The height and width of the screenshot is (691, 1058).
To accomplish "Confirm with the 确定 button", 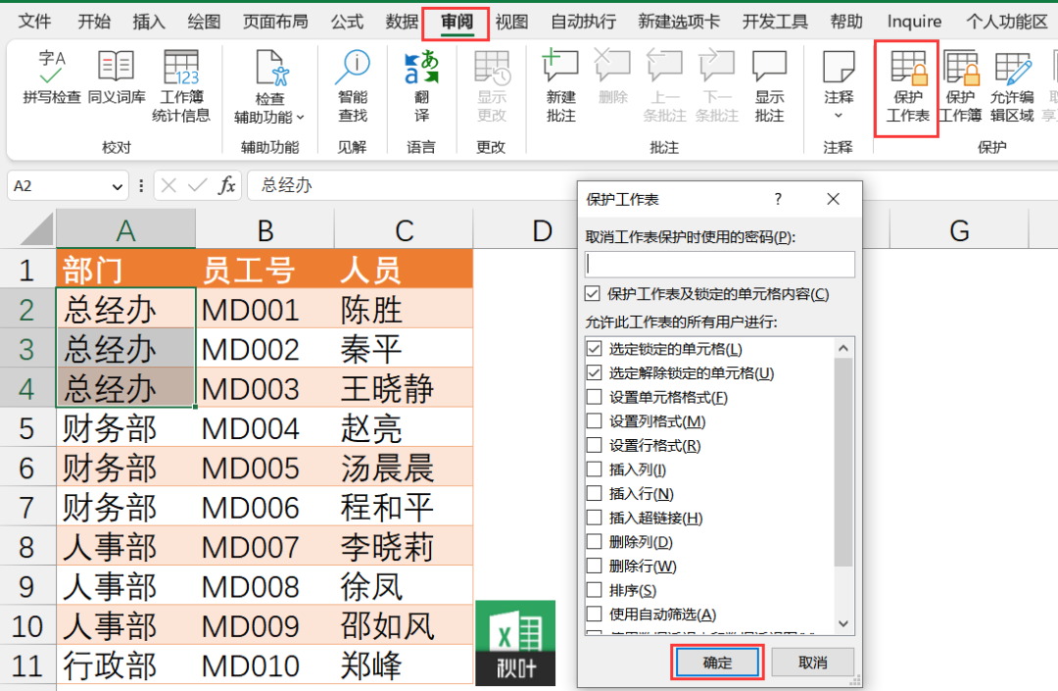I will coord(717,662).
